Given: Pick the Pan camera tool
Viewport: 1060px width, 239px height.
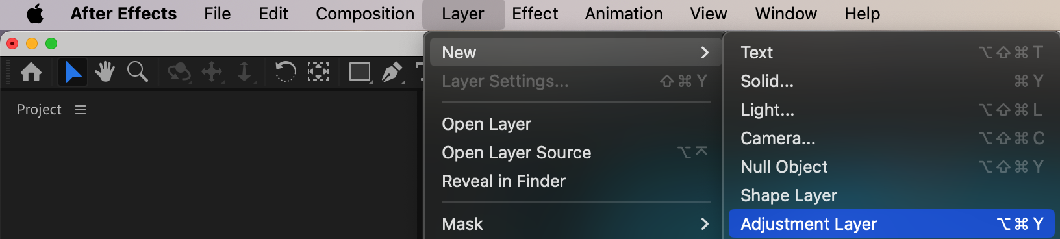Looking at the screenshot, I should [x=212, y=72].
